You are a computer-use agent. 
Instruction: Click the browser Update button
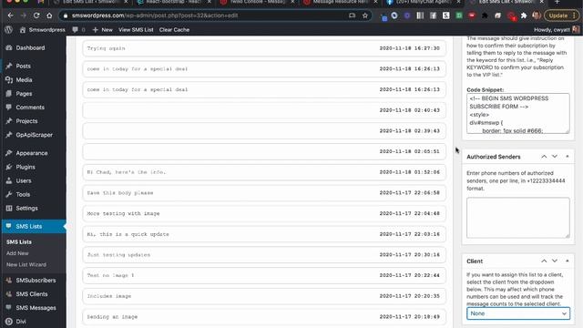coord(561,15)
